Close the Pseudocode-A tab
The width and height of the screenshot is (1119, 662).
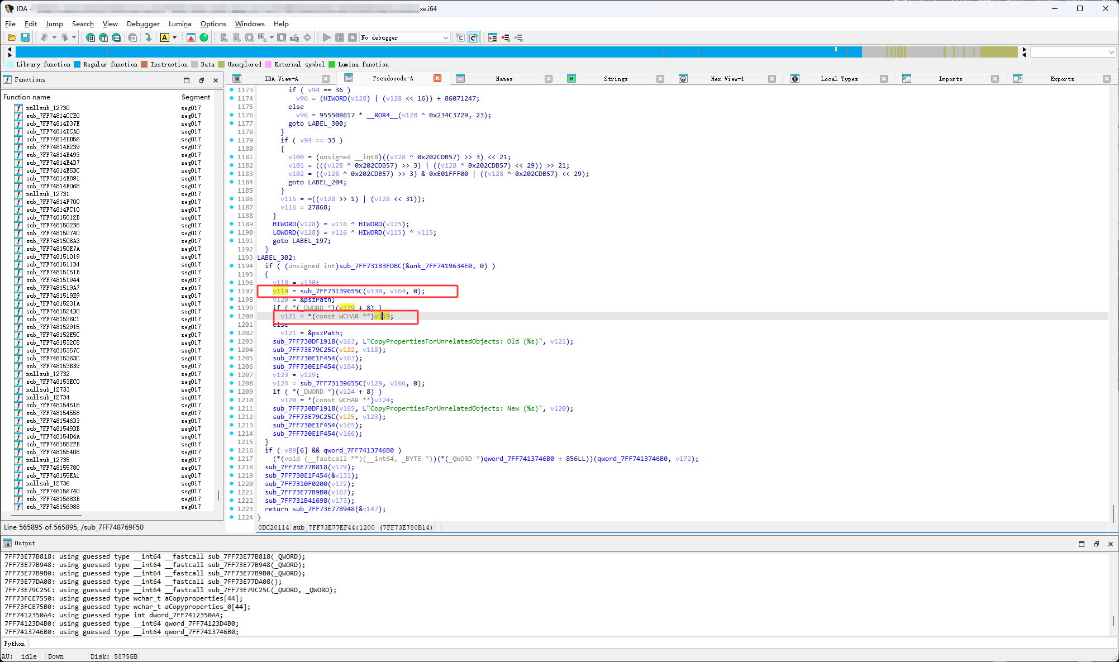coord(437,78)
